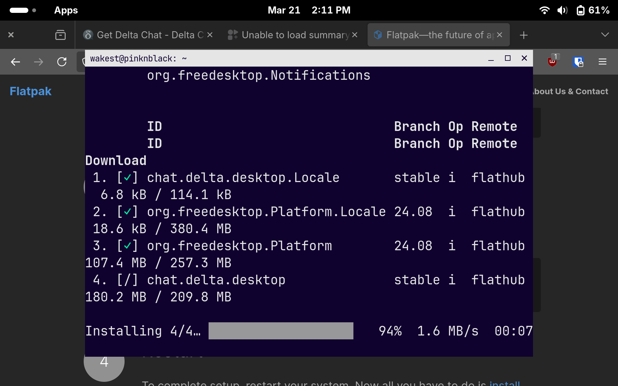The width and height of the screenshot is (618, 386).
Task: Close the Flatpak tab
Action: pyautogui.click(x=500, y=35)
